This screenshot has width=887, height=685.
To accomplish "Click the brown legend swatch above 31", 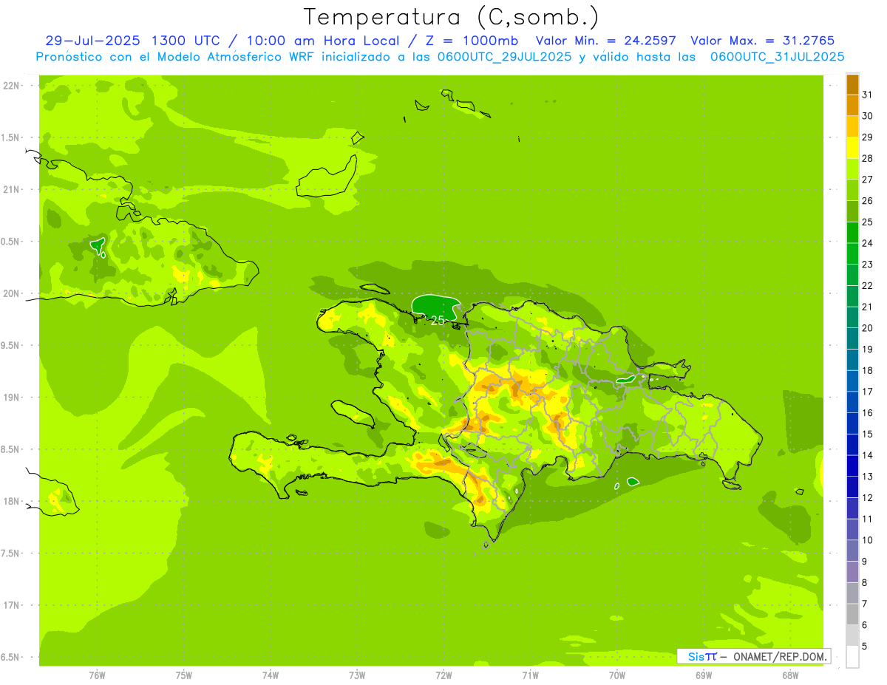I will click(852, 84).
